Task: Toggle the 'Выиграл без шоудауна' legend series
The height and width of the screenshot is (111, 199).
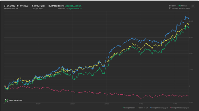Action: (x=179, y=108)
